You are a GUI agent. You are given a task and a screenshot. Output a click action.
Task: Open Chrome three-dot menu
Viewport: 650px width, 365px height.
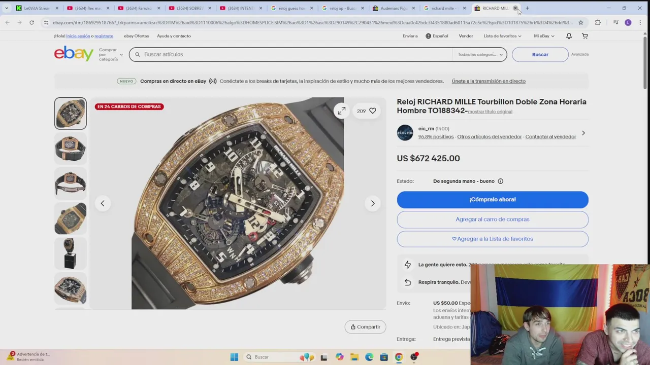click(x=640, y=22)
